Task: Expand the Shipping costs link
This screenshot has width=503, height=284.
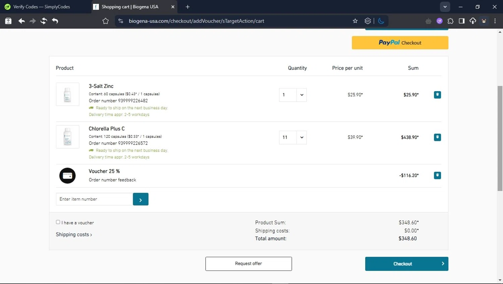Action: pos(74,234)
